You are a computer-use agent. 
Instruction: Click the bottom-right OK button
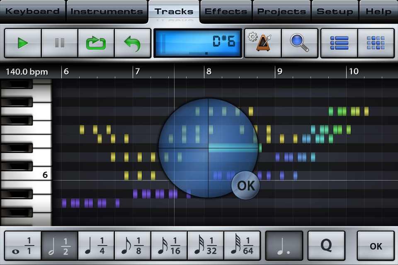click(x=376, y=246)
